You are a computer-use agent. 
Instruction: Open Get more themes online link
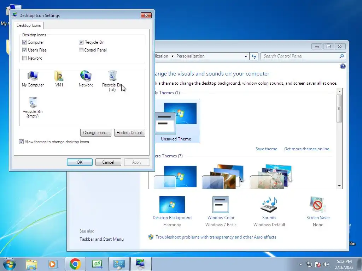(x=306, y=149)
